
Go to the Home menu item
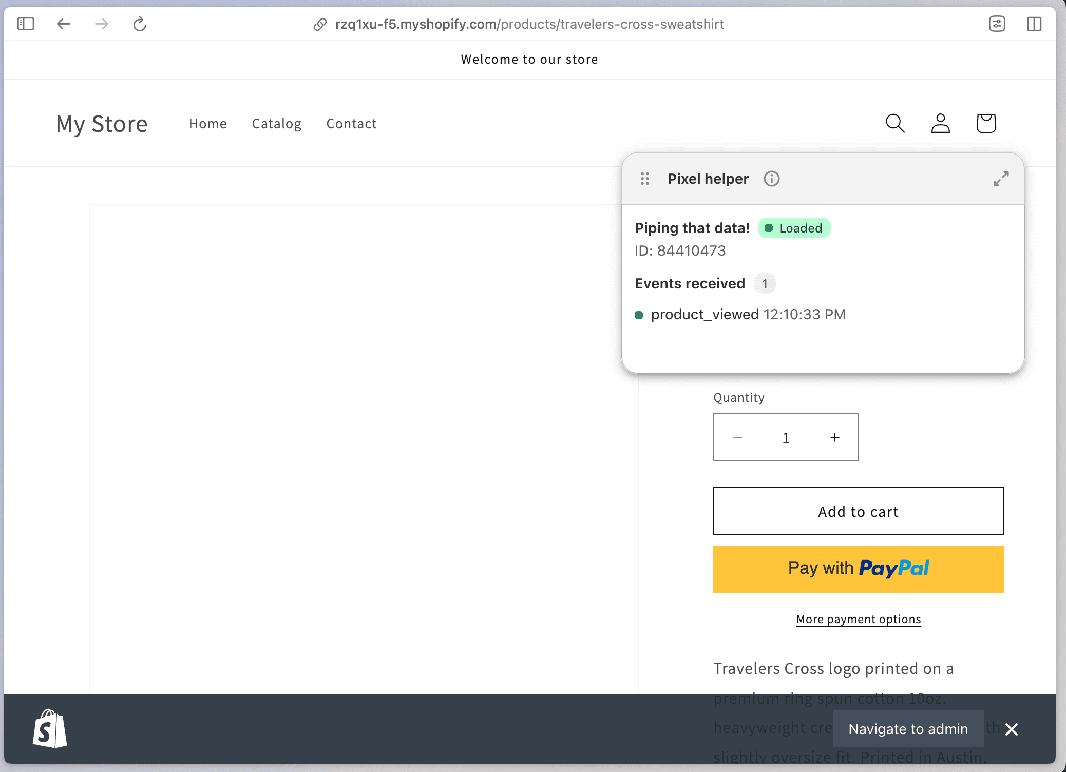tap(208, 124)
